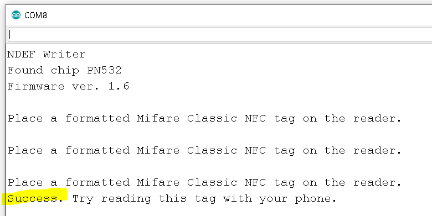
Task: Click the word "PN532" in the output
Action: 104,70
